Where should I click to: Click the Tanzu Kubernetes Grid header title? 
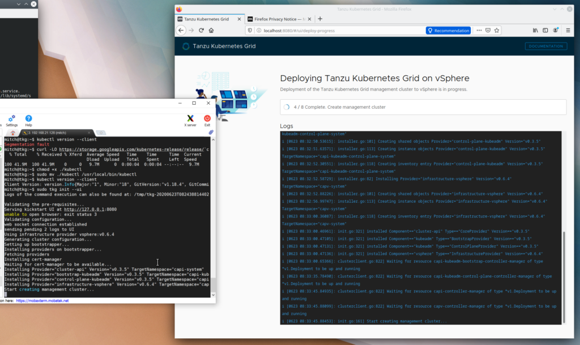[224, 46]
